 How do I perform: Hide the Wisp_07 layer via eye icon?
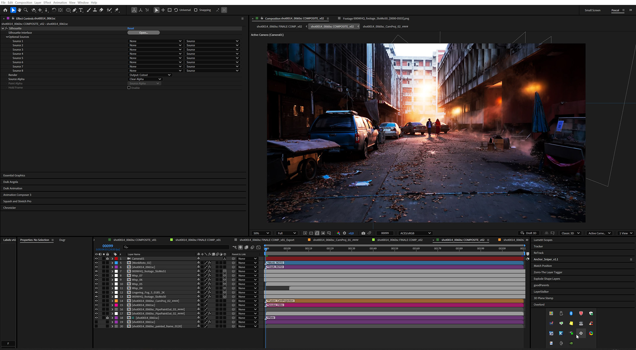tap(96, 275)
